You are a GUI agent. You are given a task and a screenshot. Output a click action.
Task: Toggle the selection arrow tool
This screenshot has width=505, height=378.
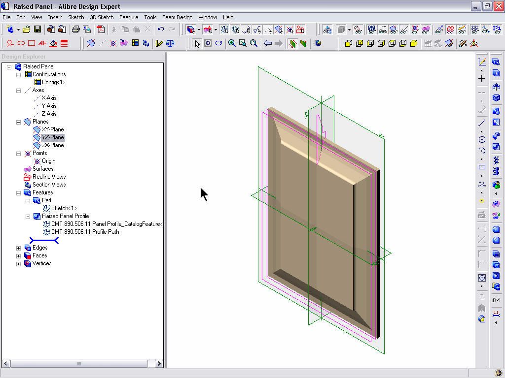(197, 43)
